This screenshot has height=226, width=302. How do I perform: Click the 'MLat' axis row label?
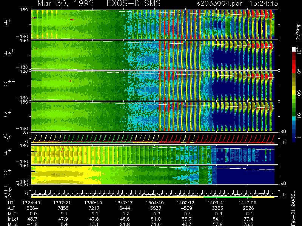13,224
